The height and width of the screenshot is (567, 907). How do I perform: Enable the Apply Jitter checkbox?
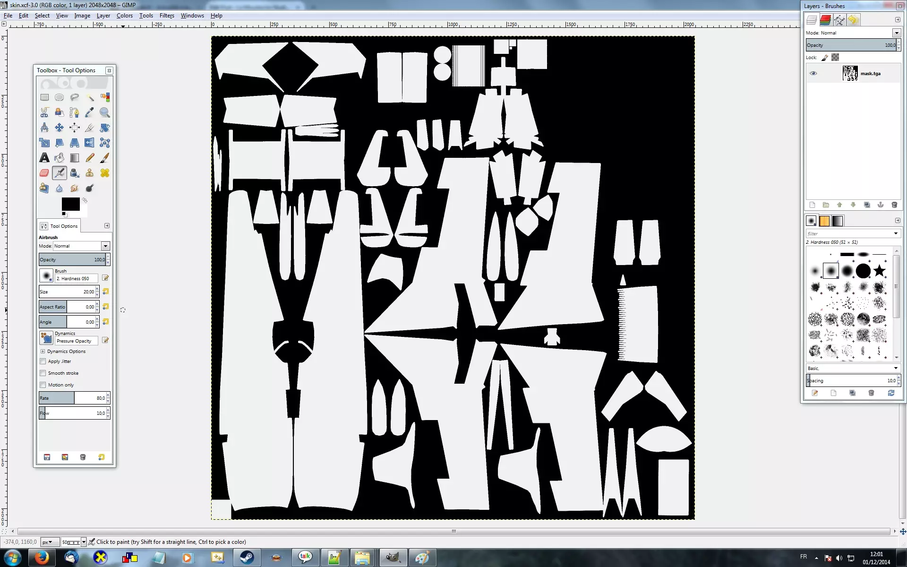coord(43,361)
